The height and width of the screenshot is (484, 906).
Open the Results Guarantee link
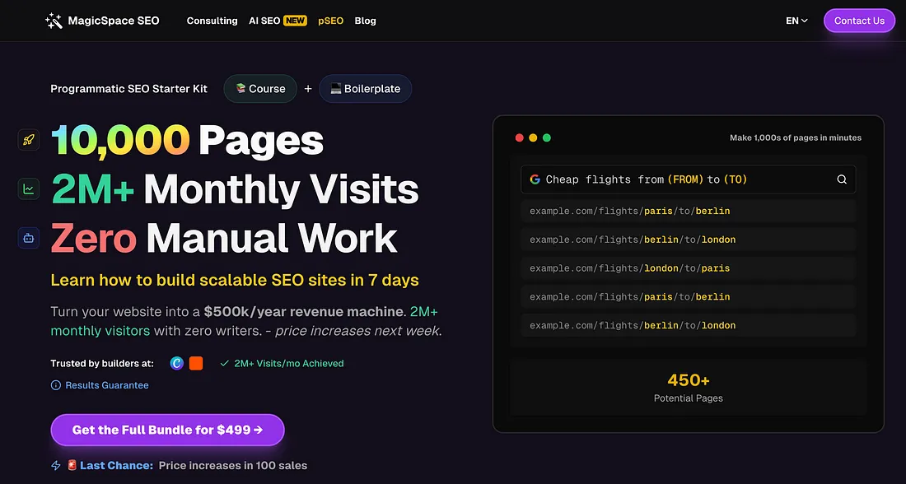pos(105,384)
